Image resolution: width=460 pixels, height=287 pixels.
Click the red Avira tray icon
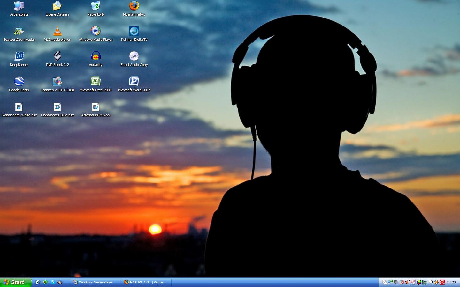click(442, 282)
